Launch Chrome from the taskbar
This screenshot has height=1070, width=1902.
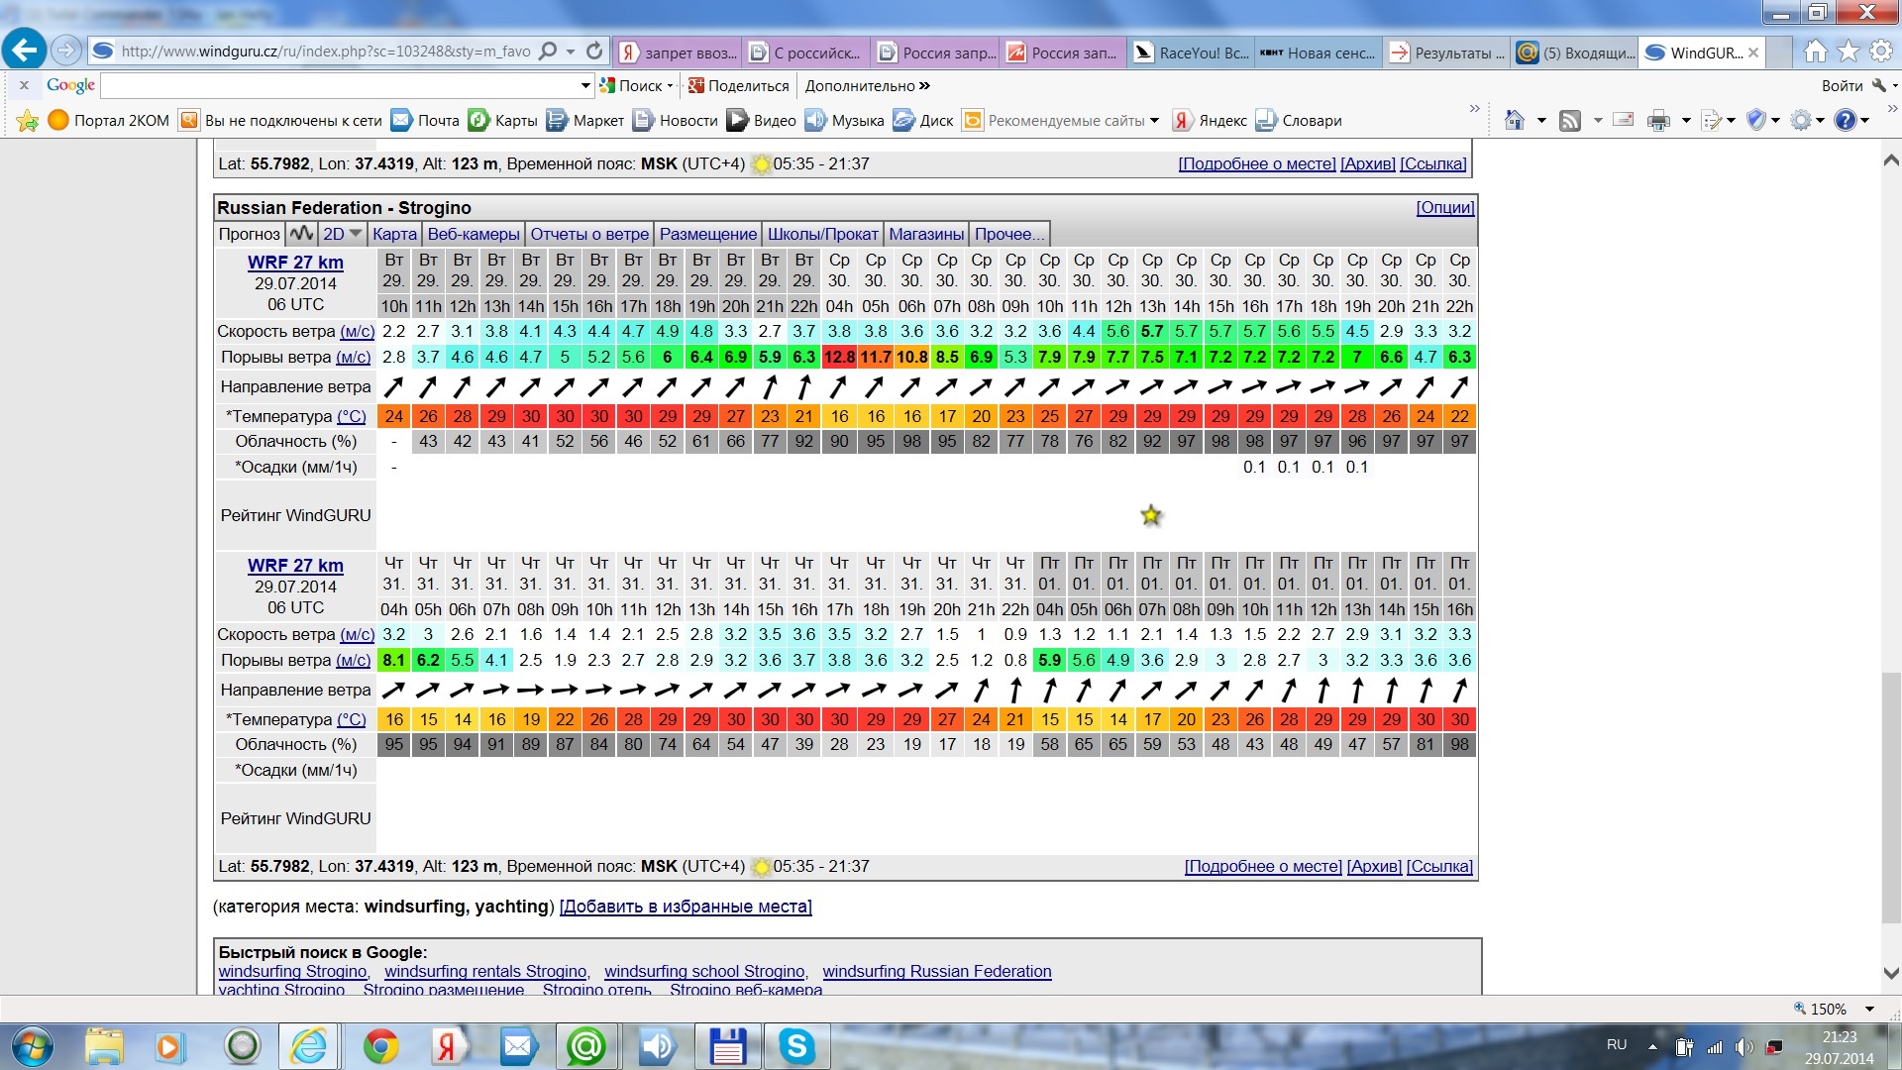point(380,1046)
